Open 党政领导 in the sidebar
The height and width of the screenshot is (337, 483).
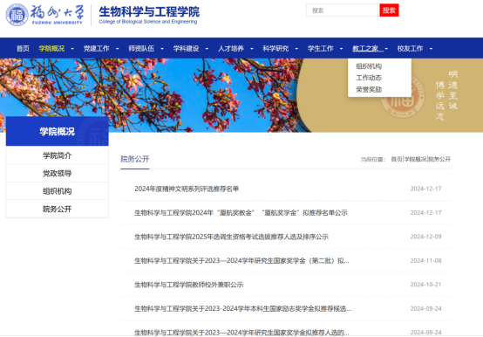point(58,173)
